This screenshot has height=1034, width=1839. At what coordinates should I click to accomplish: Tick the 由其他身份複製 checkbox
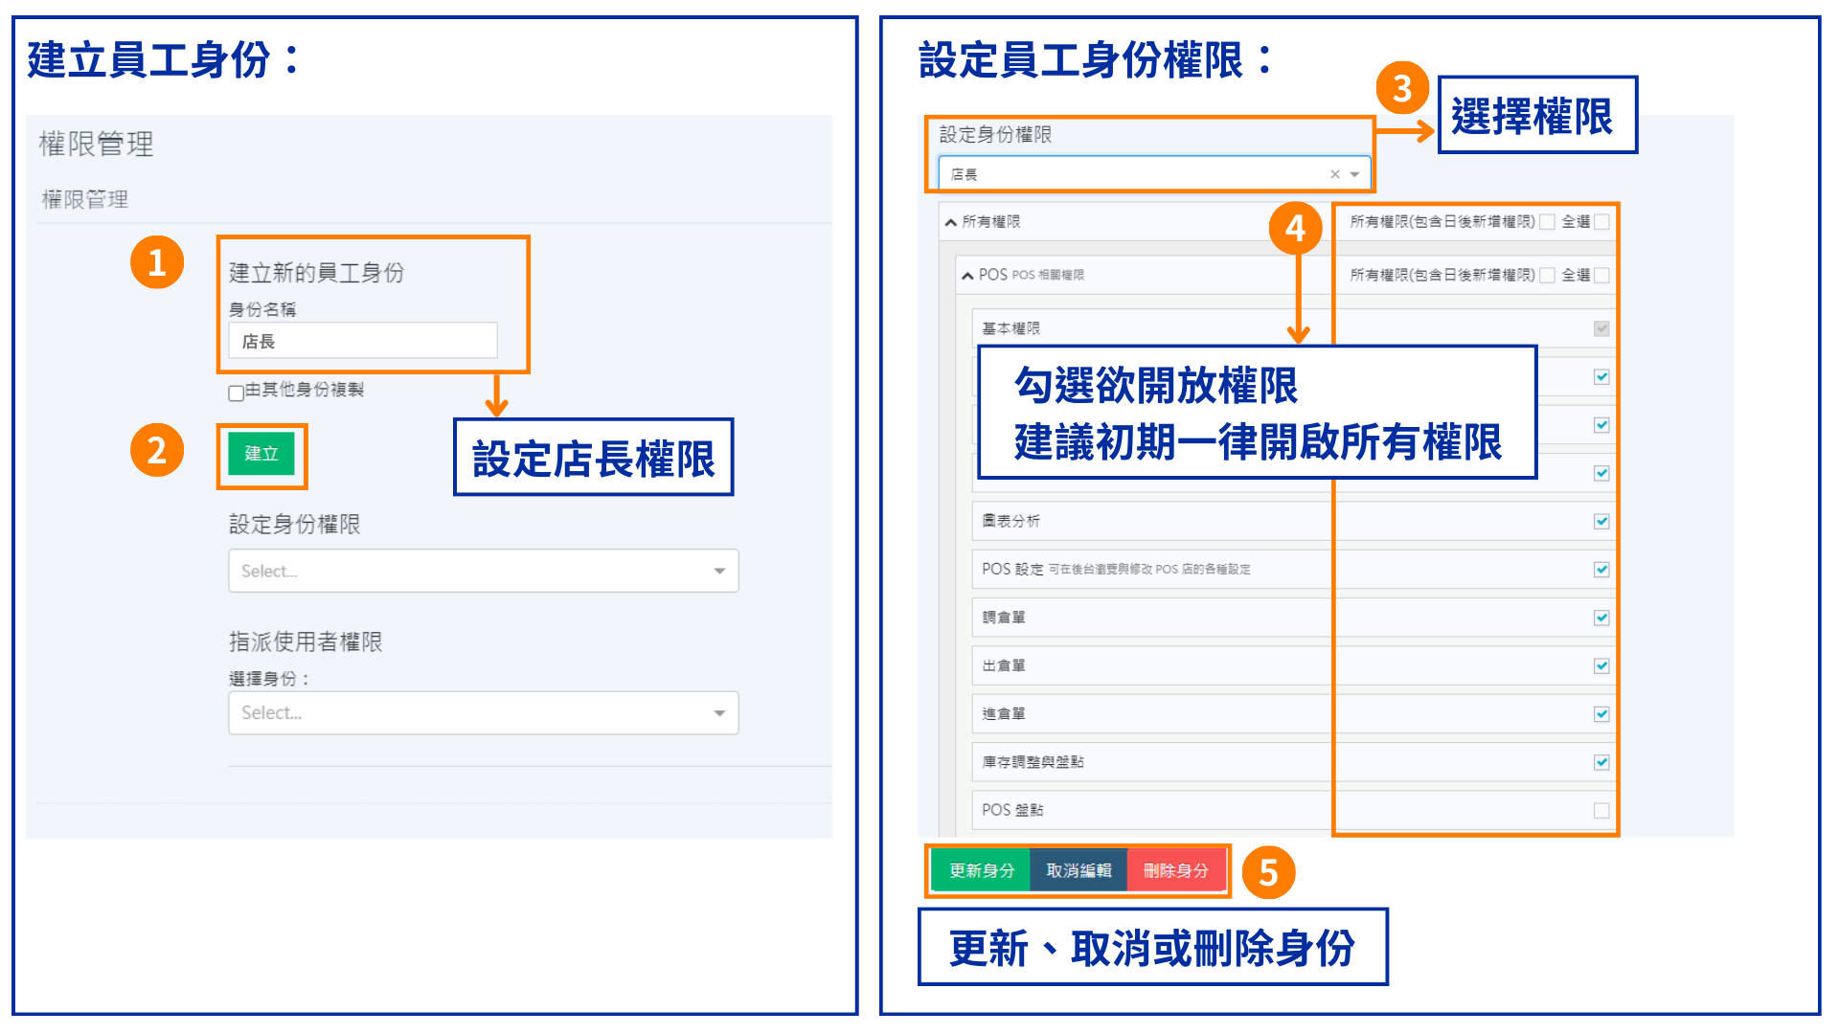[236, 393]
